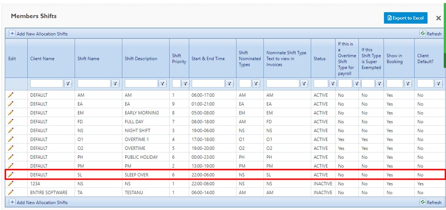446x210 pixels.
Task: Click the edit pencil for PUBLIC HOLIDAY row
Action: (11, 157)
